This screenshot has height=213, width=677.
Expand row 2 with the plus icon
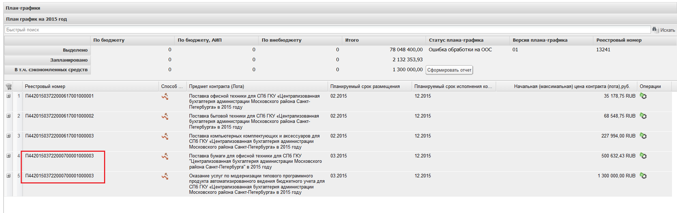click(9, 116)
